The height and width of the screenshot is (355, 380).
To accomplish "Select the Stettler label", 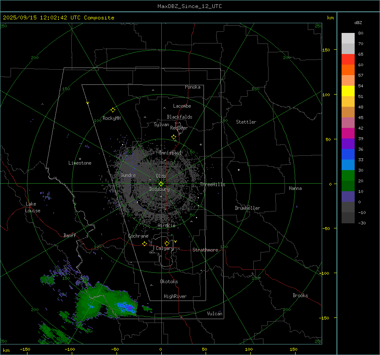I will click(x=246, y=122).
